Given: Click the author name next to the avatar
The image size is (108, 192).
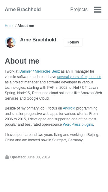Looking at the screenshot, I should pos(38,40).
